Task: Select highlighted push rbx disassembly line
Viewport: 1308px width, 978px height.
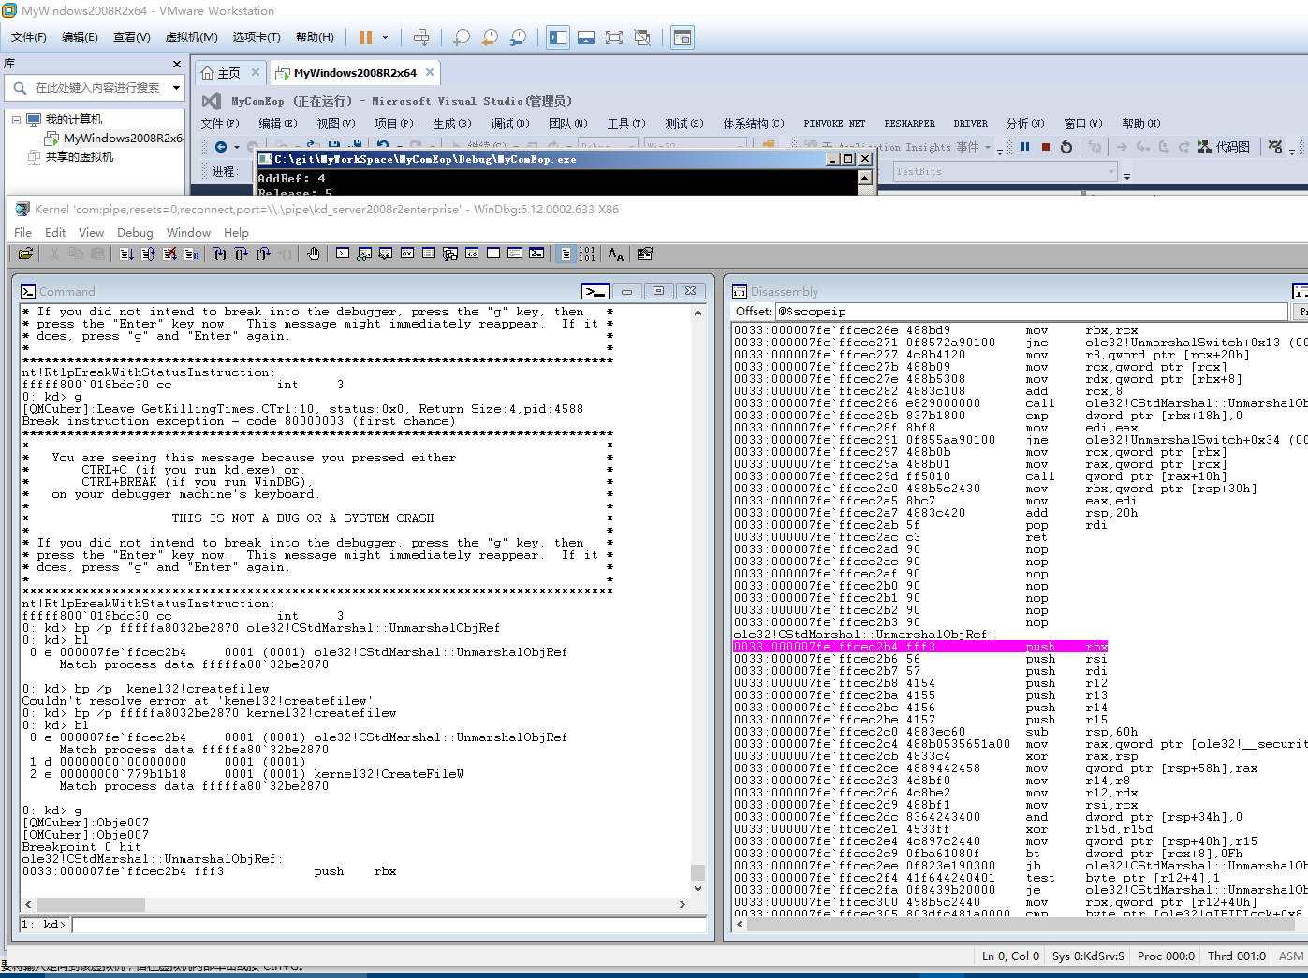Action: 920,647
